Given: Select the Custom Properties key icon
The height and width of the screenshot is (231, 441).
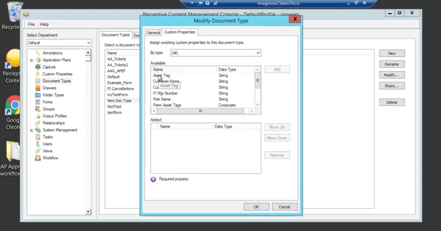Looking at the screenshot, I should 38,74.
